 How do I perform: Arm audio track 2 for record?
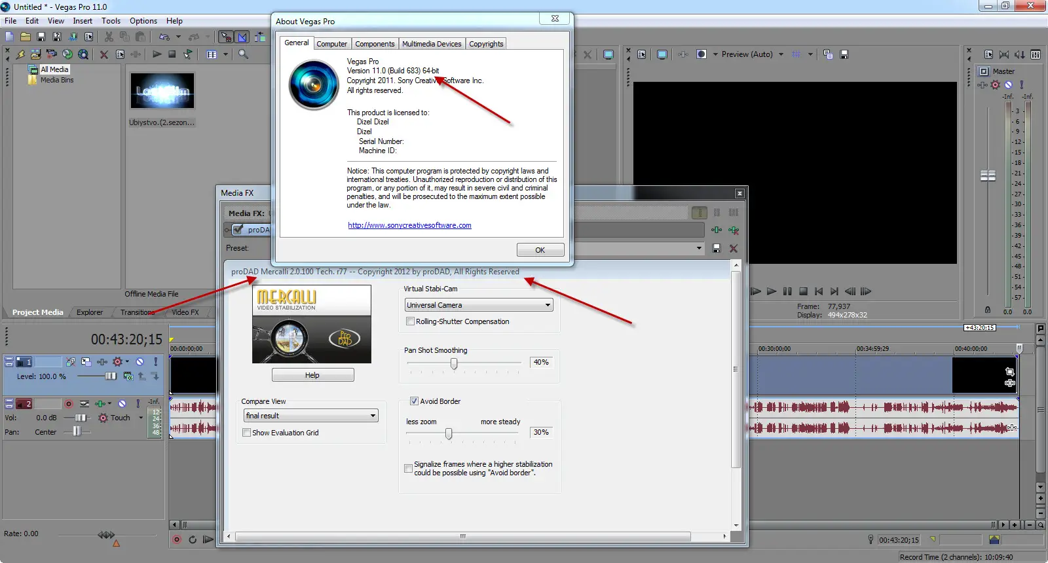point(68,404)
